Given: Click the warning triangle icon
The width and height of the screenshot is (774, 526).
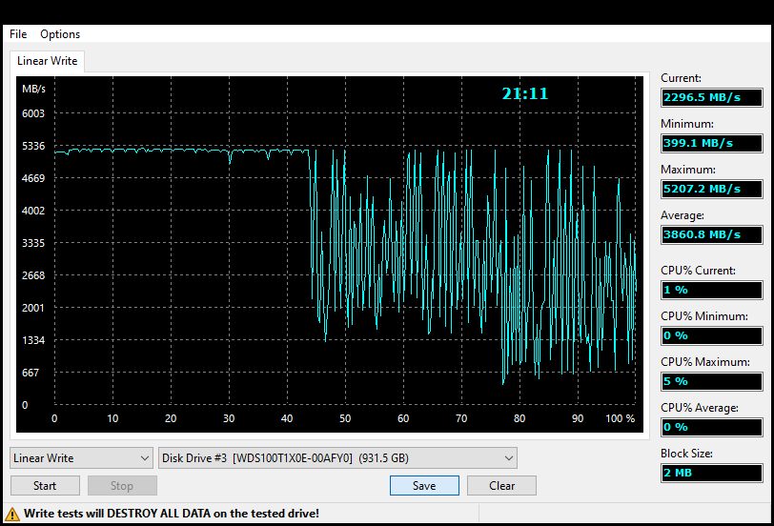Looking at the screenshot, I should pos(13,514).
